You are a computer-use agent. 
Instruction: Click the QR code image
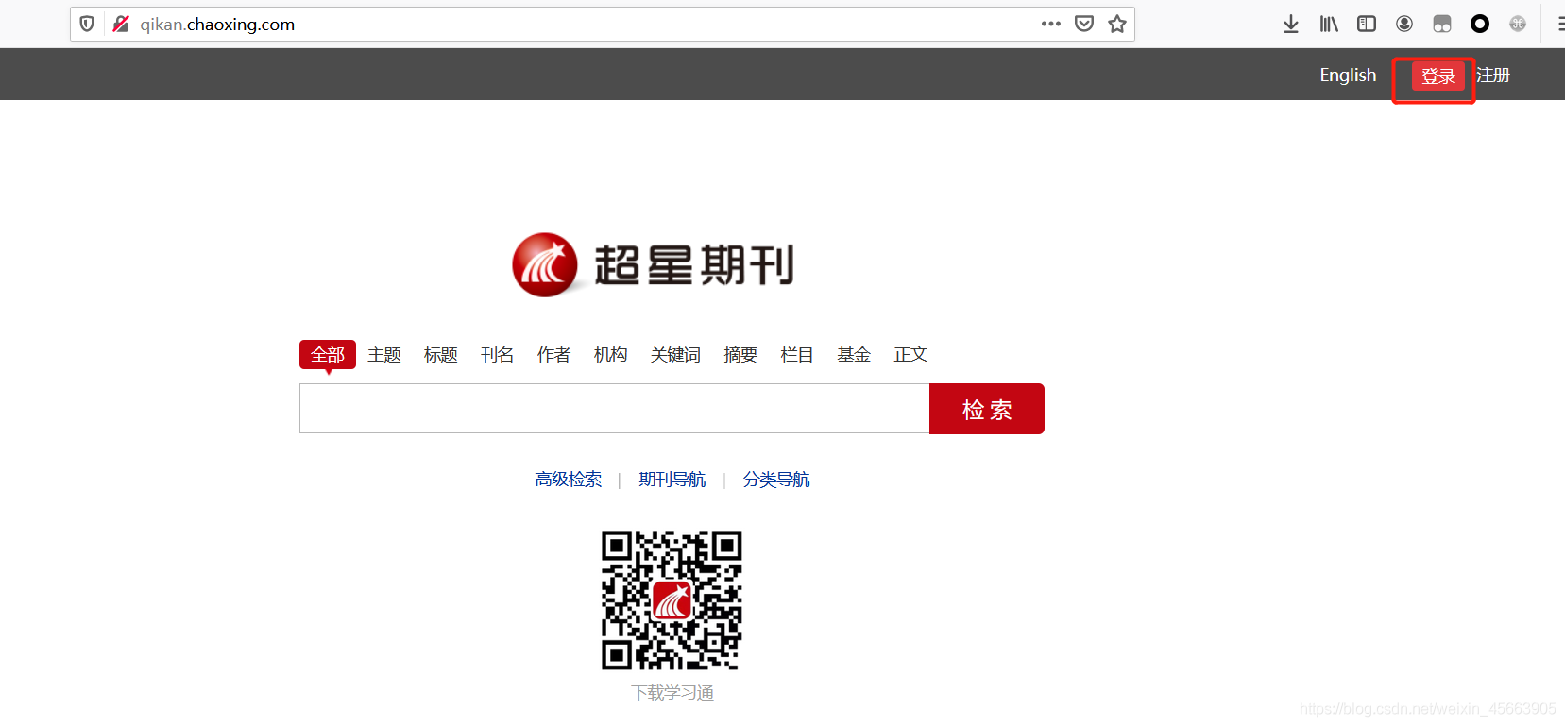point(672,600)
